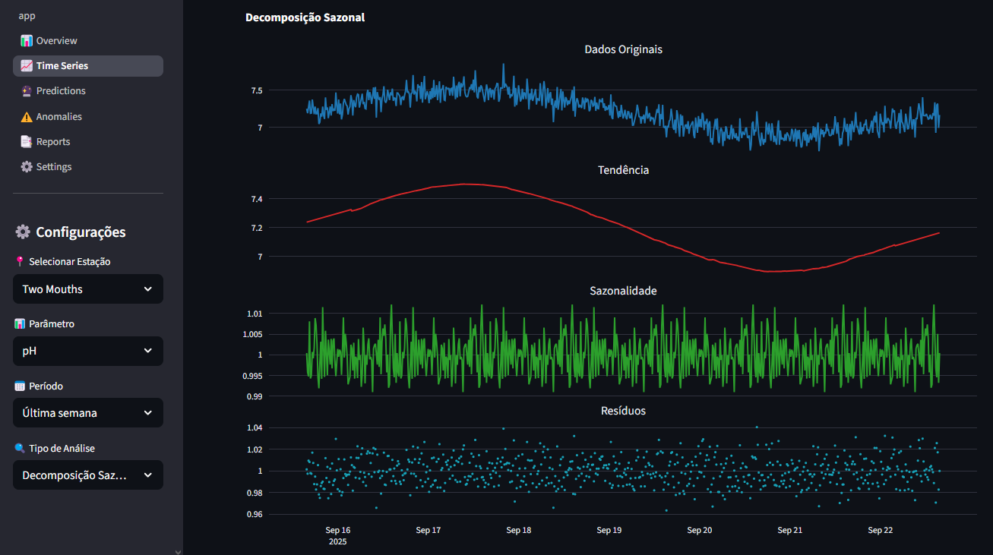Viewport: 993px width, 555px height.
Task: Click the calendar icon beside Período
Action: tap(20, 386)
